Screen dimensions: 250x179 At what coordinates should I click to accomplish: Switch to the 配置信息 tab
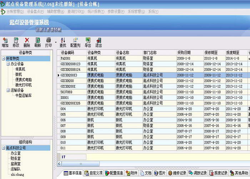(x=114, y=173)
